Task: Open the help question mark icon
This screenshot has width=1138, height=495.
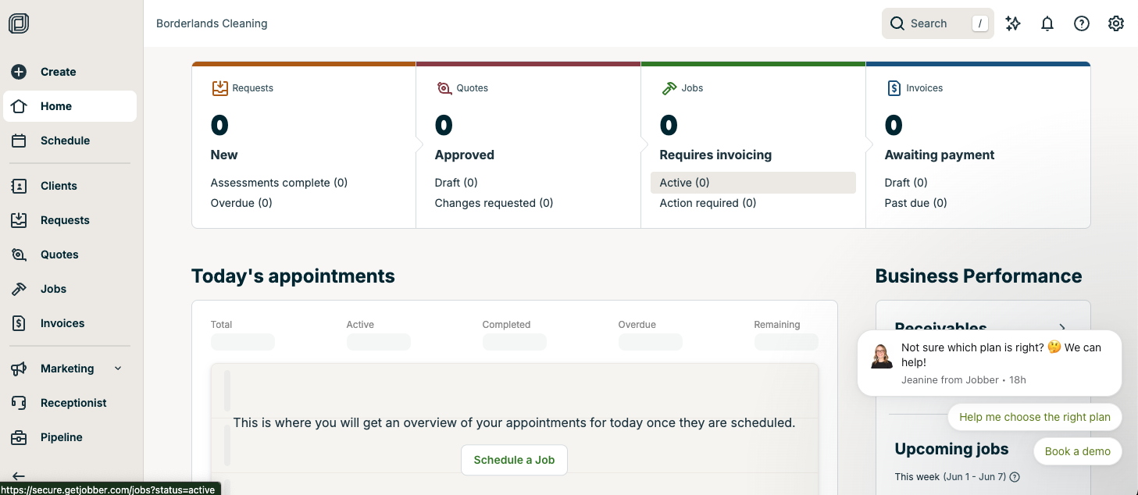Action: 1082,23
